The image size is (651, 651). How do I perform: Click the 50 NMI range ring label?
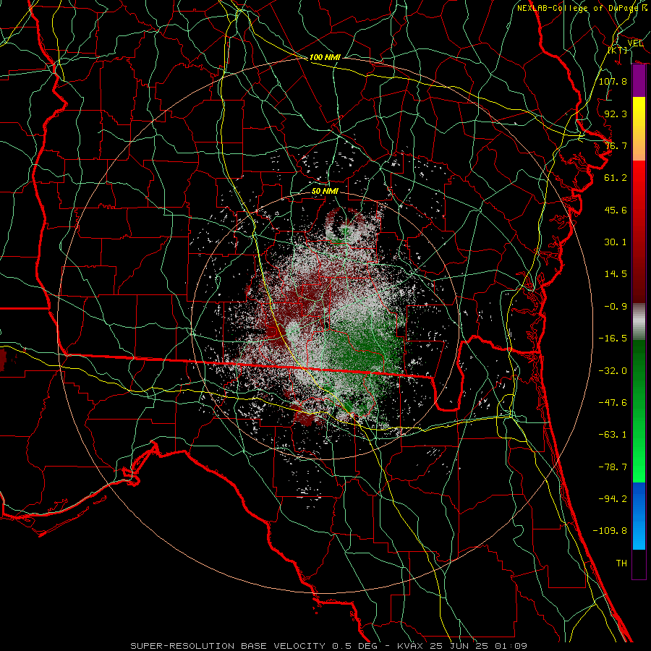325,192
